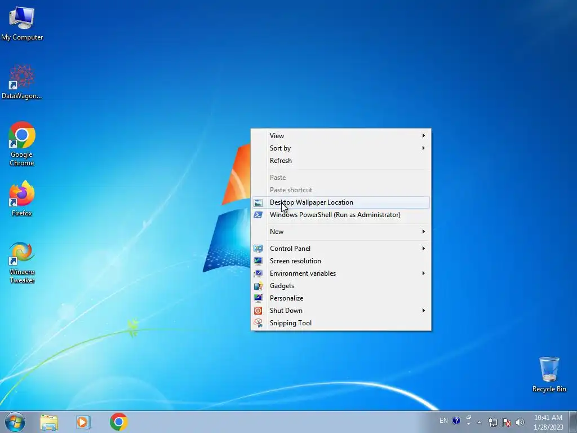The height and width of the screenshot is (433, 577).
Task: Click the Shut Down submenu arrow
Action: [424, 311]
